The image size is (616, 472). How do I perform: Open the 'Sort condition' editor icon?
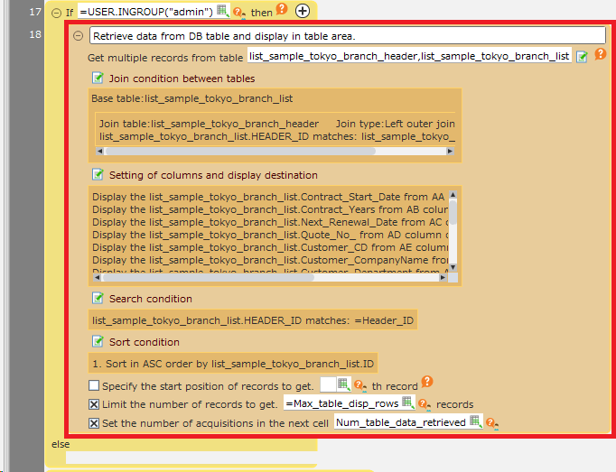98,341
